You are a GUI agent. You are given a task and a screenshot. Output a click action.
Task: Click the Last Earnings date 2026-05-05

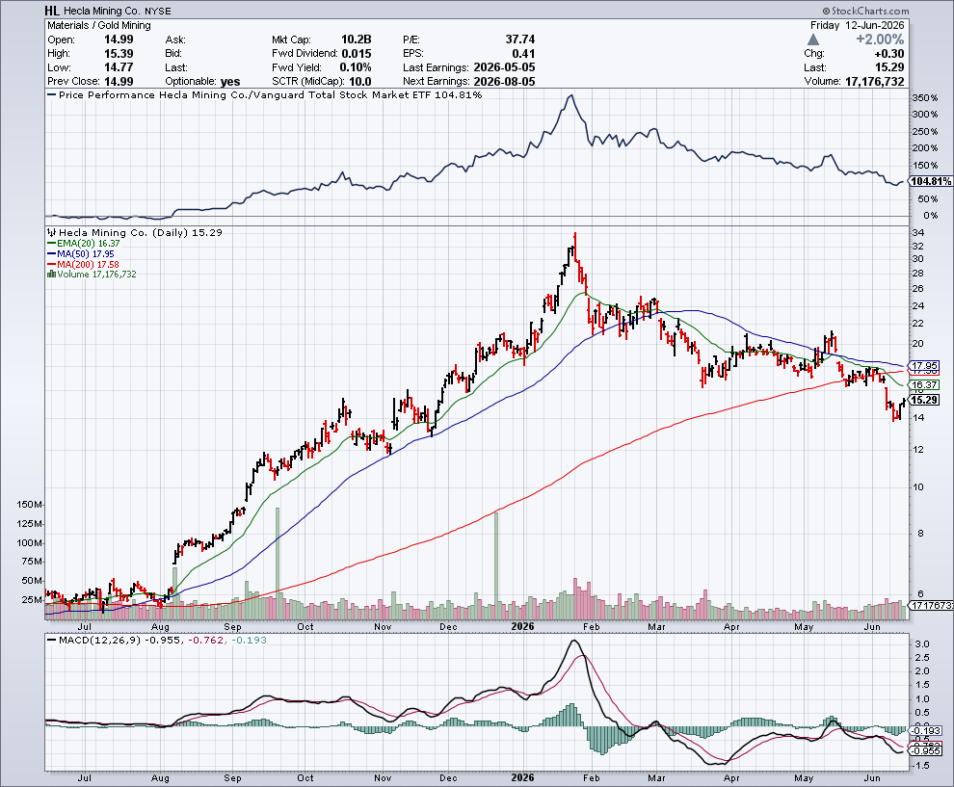[504, 67]
